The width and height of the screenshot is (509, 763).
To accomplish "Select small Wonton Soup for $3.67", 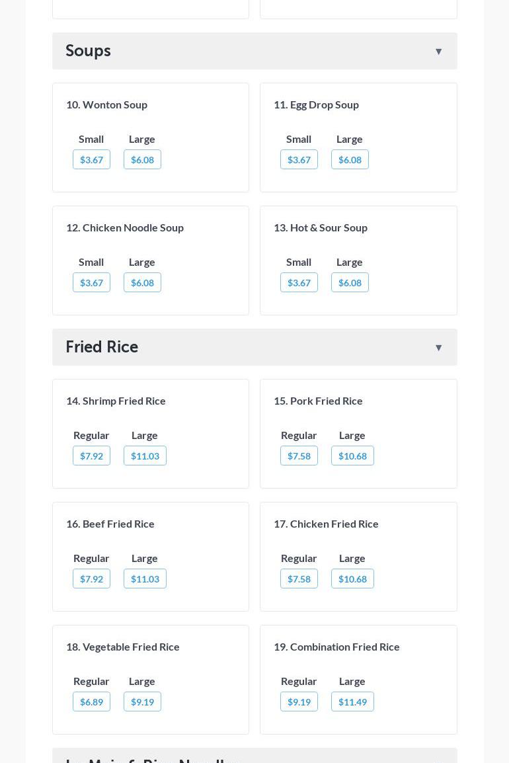I will pyautogui.click(x=91, y=159).
